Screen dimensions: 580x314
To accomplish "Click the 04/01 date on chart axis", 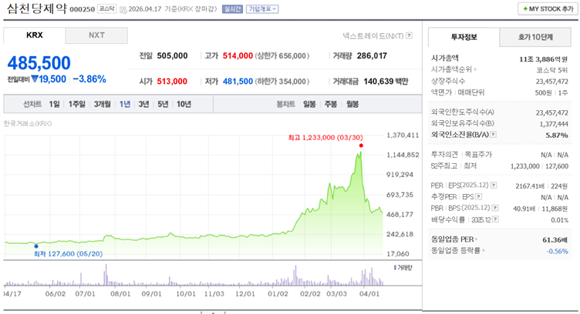I will 369,294.
